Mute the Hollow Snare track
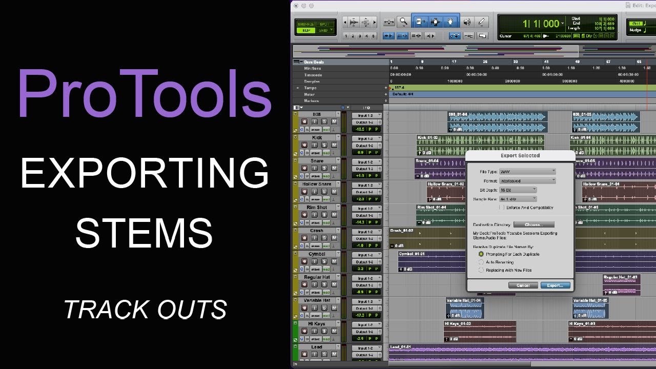The width and height of the screenshot is (656, 369). pos(334,191)
